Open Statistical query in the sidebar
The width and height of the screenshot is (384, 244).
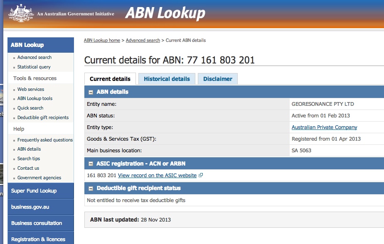(x=34, y=67)
